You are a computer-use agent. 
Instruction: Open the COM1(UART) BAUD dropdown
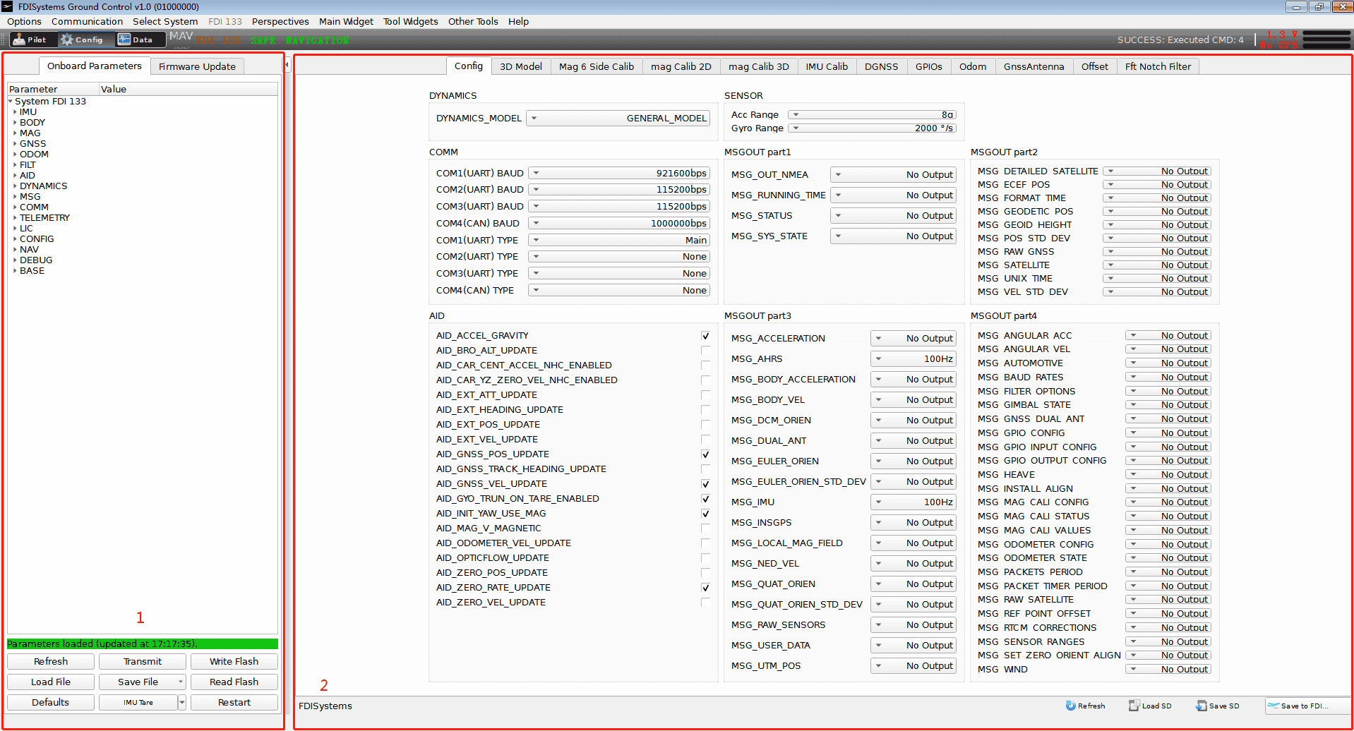point(619,174)
